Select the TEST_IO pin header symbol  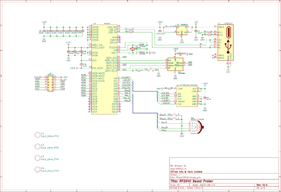click(50, 84)
